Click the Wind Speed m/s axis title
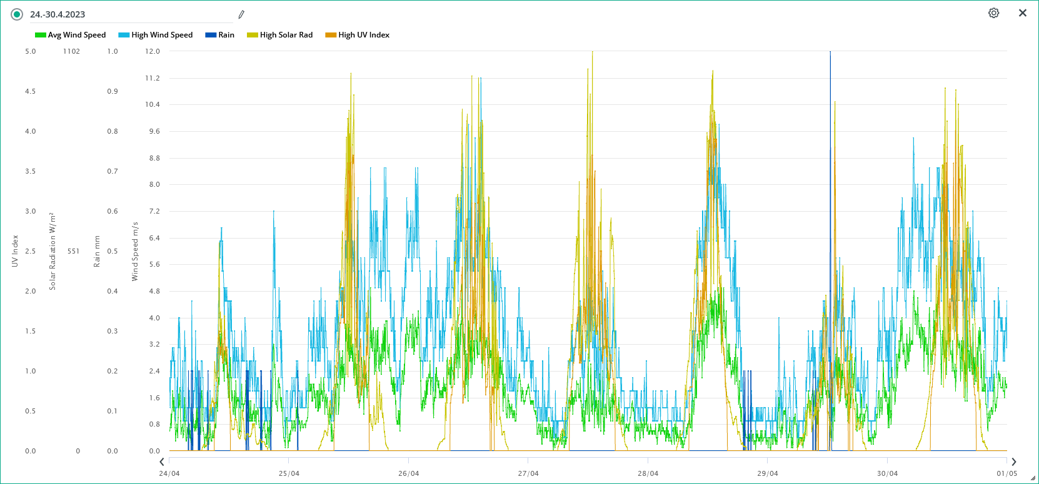 tap(134, 251)
